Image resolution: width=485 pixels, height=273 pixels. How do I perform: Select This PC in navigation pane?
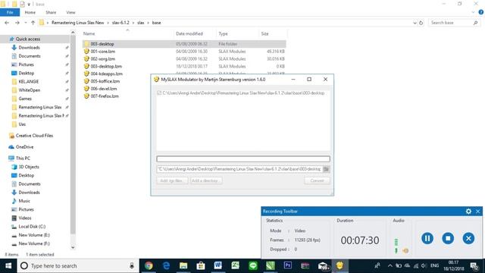pos(23,158)
